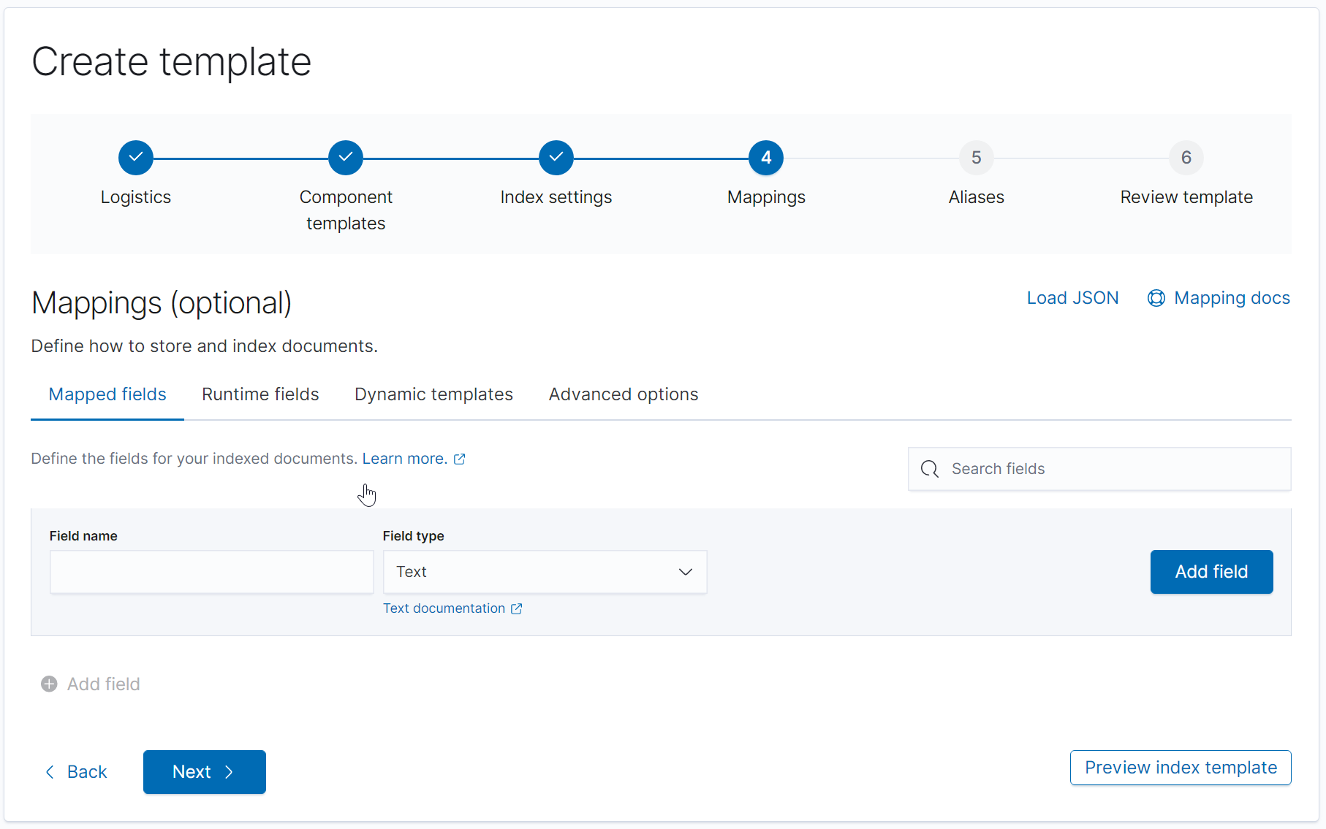Click the Learn more external link icon

pos(460,459)
